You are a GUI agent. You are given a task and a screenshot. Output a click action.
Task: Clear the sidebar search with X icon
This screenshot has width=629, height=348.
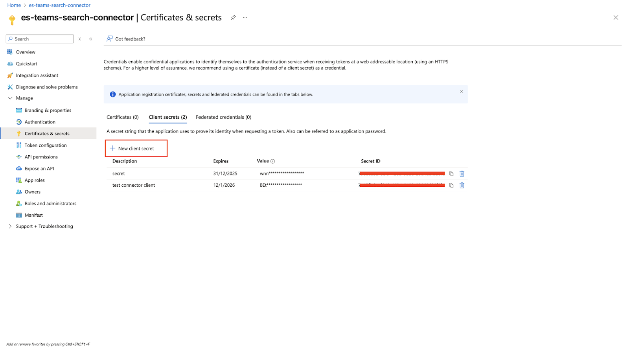pyautogui.click(x=80, y=39)
